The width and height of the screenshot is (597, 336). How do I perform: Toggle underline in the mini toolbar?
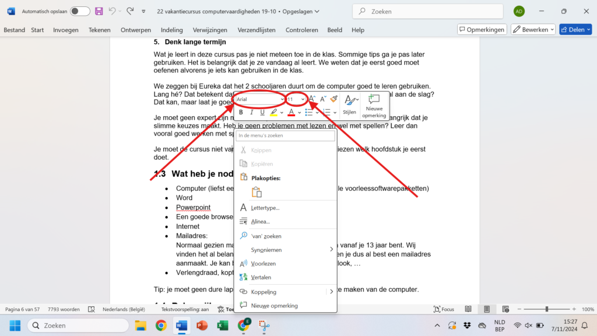coord(262,112)
